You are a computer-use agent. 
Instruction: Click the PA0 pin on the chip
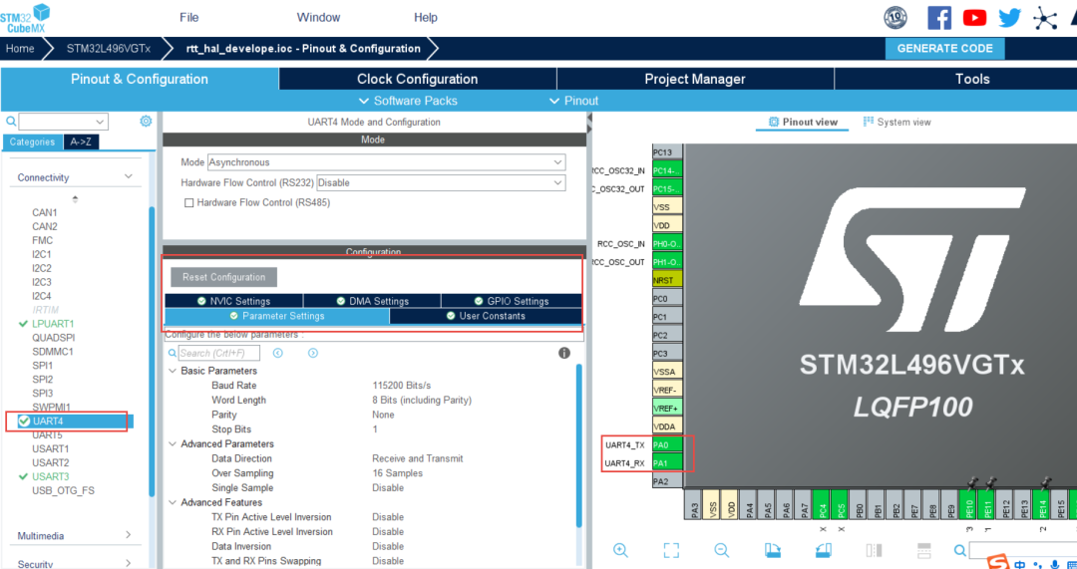pos(667,444)
